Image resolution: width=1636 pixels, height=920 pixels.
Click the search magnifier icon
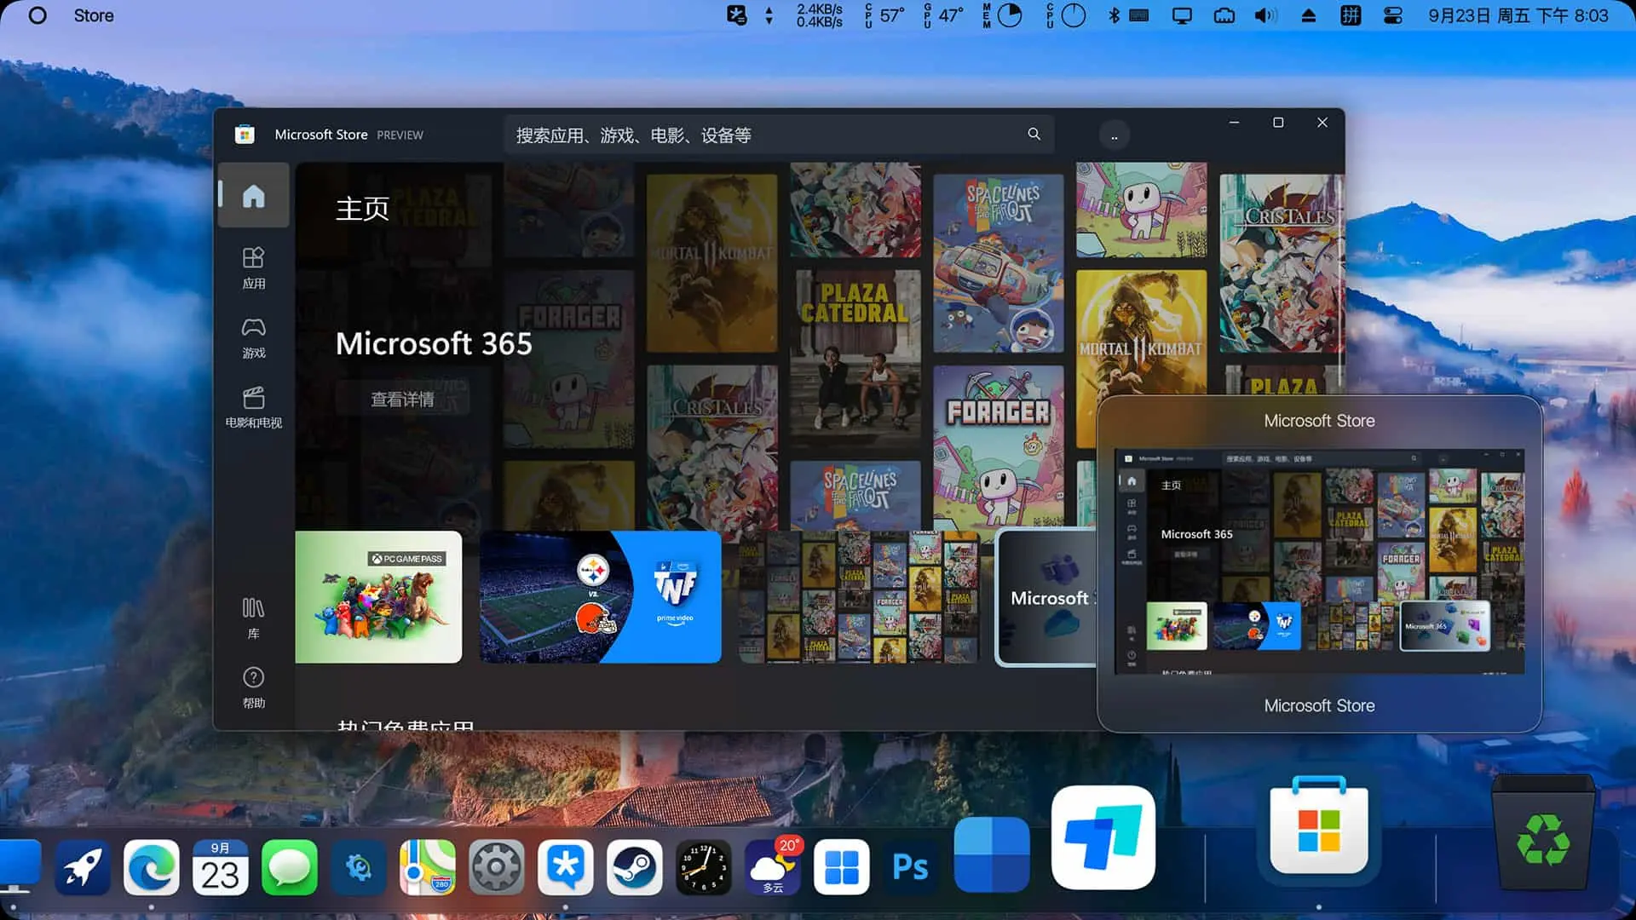click(1034, 135)
